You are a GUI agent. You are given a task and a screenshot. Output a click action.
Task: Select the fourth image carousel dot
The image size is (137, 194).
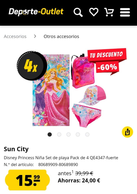tap(78, 134)
